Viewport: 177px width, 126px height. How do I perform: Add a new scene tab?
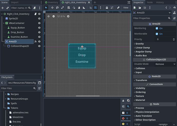95,2
